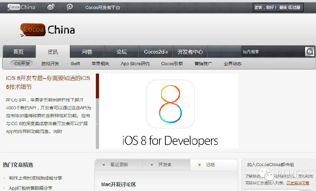The image size is (316, 191).
Task: Focus the 站内搜索 search field
Action: tap(273, 52)
